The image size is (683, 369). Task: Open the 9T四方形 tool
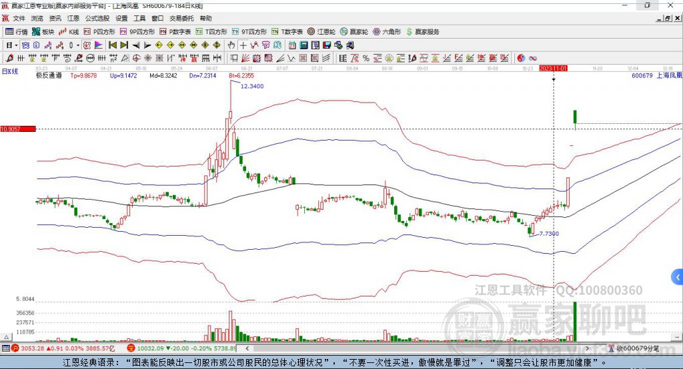pos(249,32)
